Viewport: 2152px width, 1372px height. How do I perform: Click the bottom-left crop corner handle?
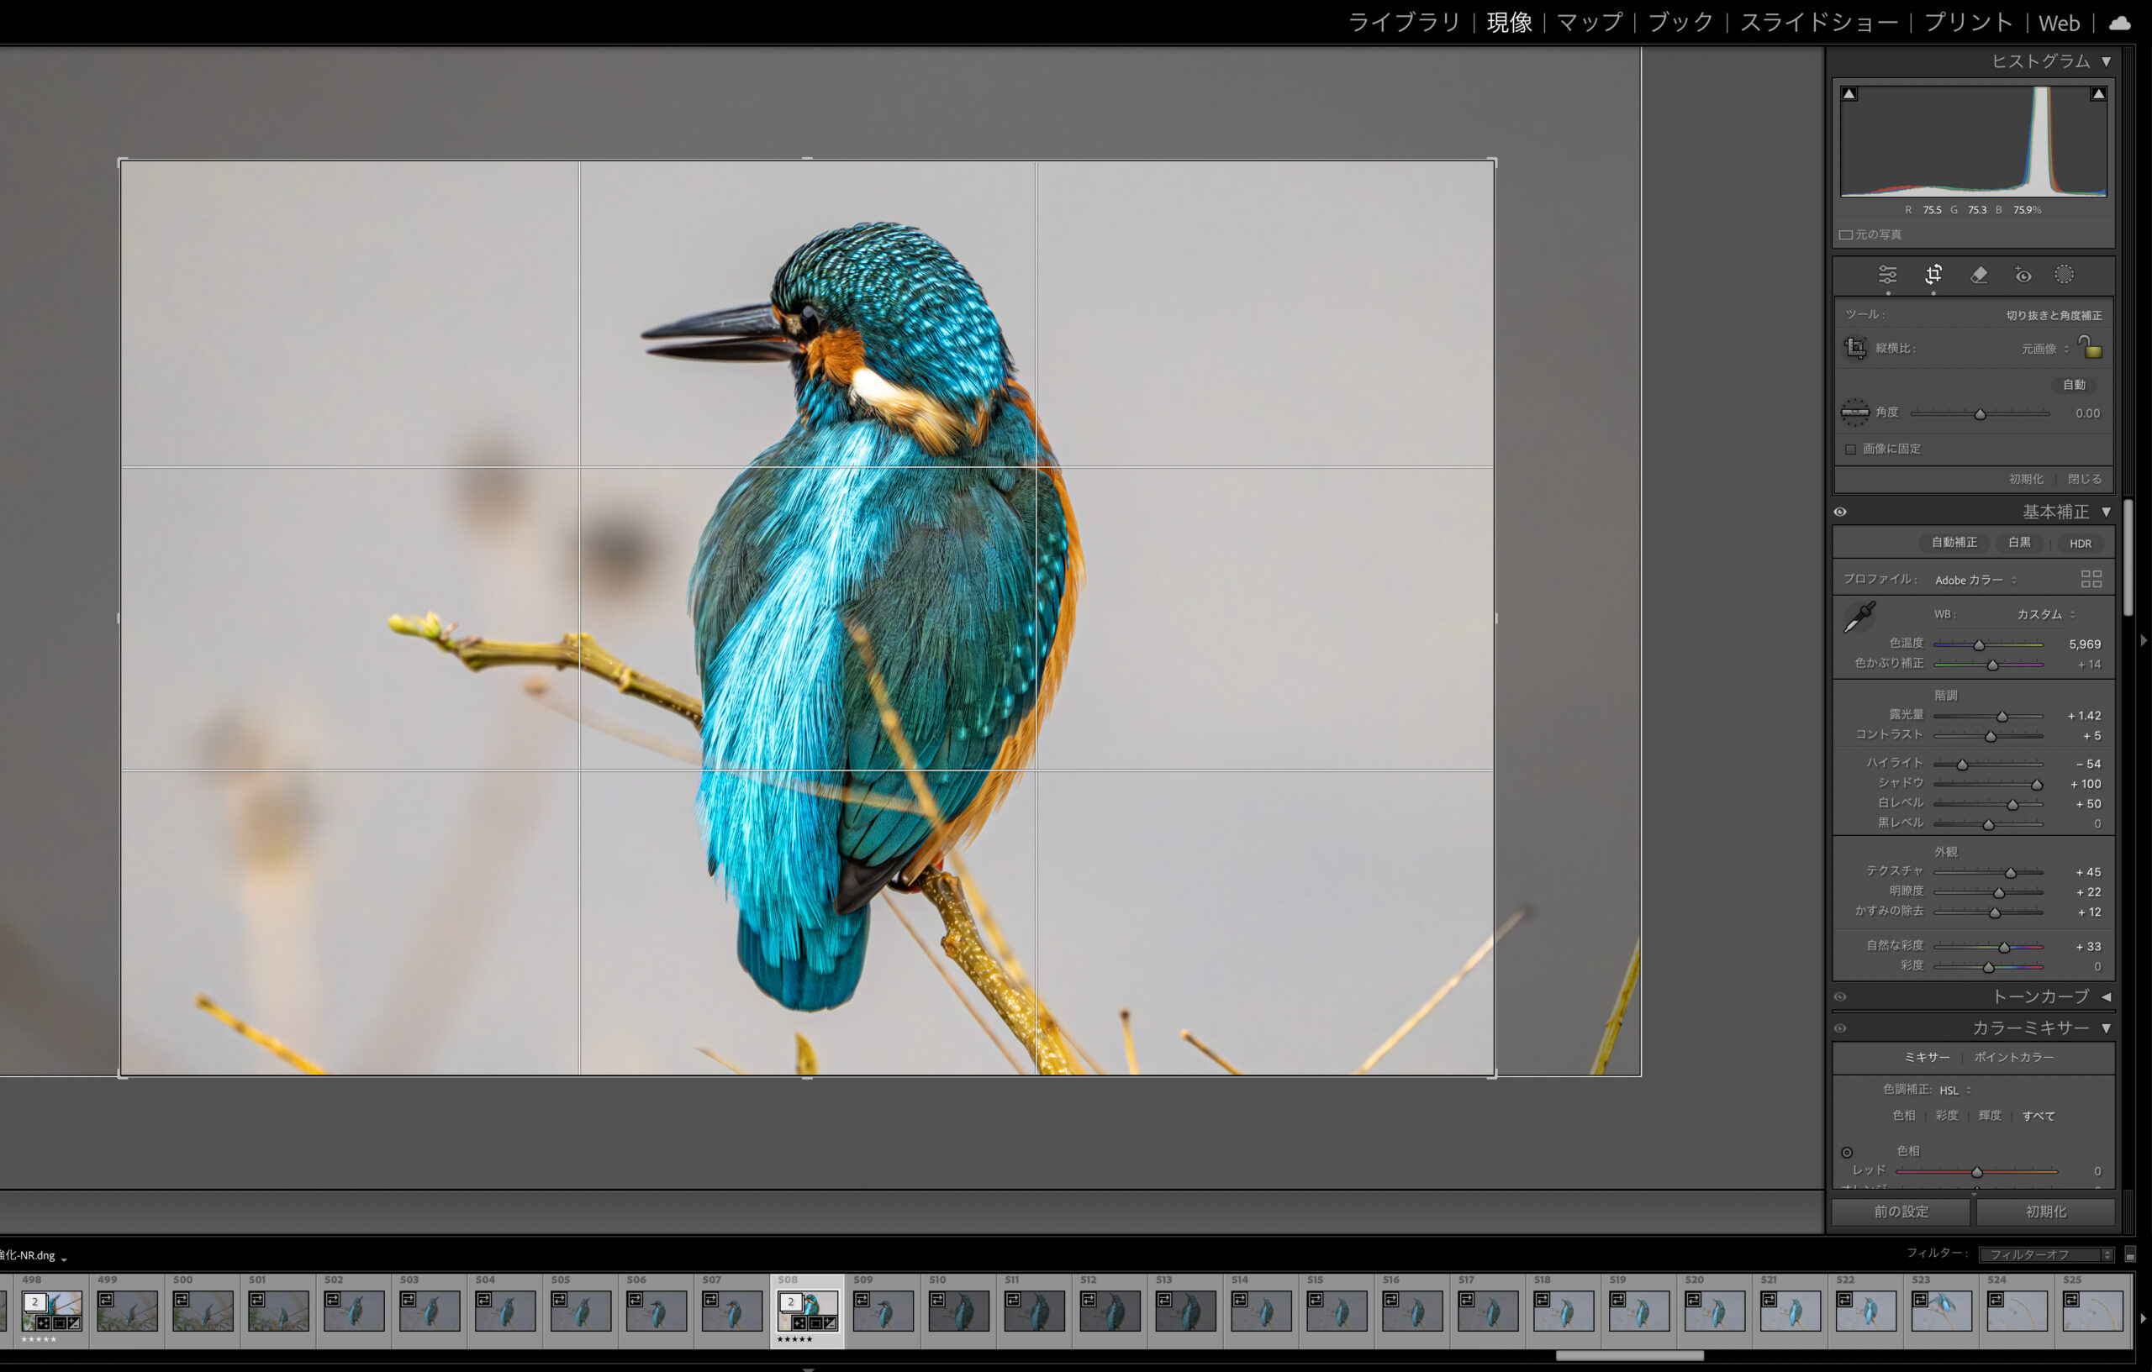(x=122, y=1075)
